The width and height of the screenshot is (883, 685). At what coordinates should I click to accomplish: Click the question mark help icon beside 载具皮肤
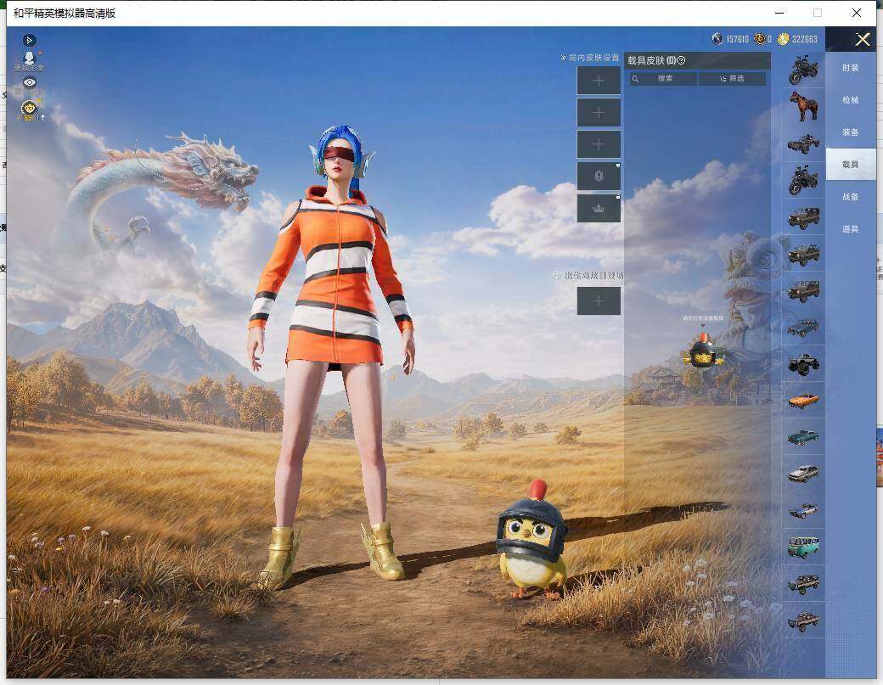(x=681, y=60)
